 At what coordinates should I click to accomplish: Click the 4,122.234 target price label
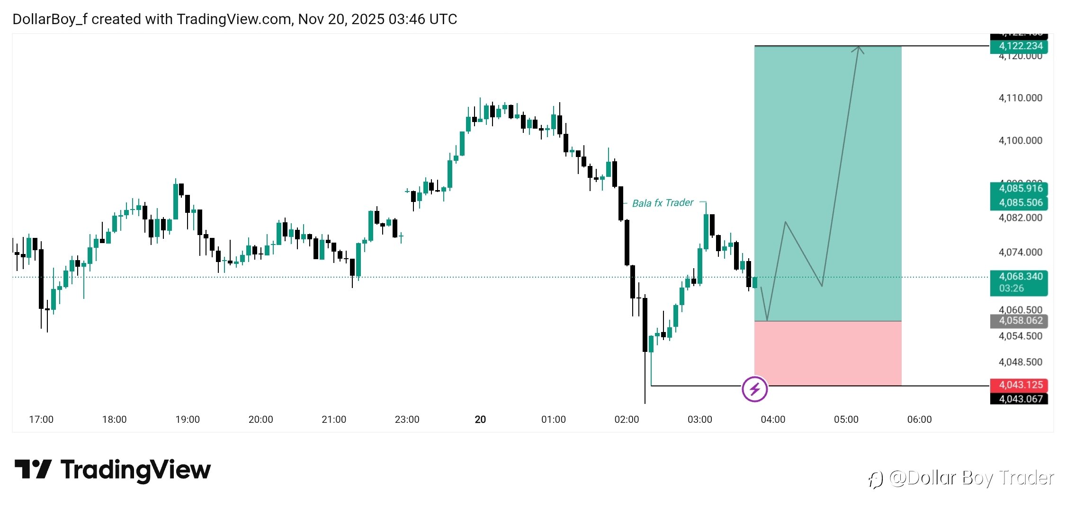[1019, 46]
